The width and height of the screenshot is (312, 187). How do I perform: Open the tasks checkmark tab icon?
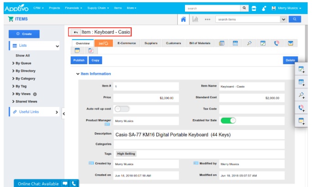coord(263,43)
